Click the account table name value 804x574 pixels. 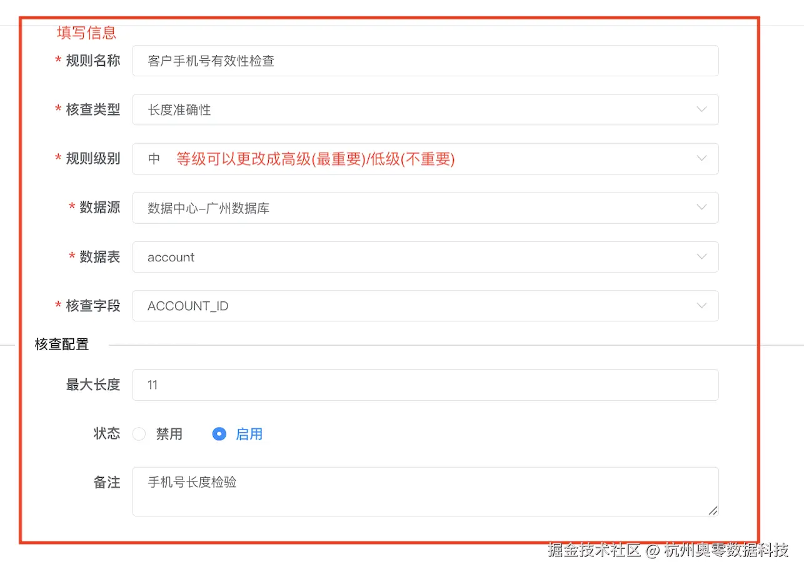point(170,257)
